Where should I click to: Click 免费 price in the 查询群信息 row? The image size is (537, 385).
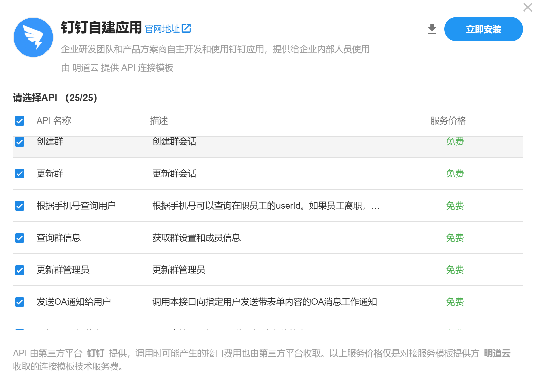coord(455,238)
